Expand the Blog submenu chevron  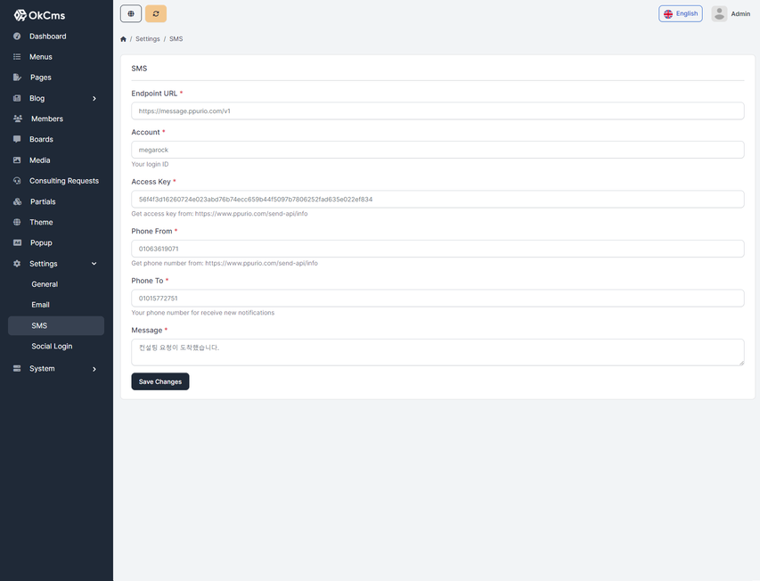coord(94,99)
